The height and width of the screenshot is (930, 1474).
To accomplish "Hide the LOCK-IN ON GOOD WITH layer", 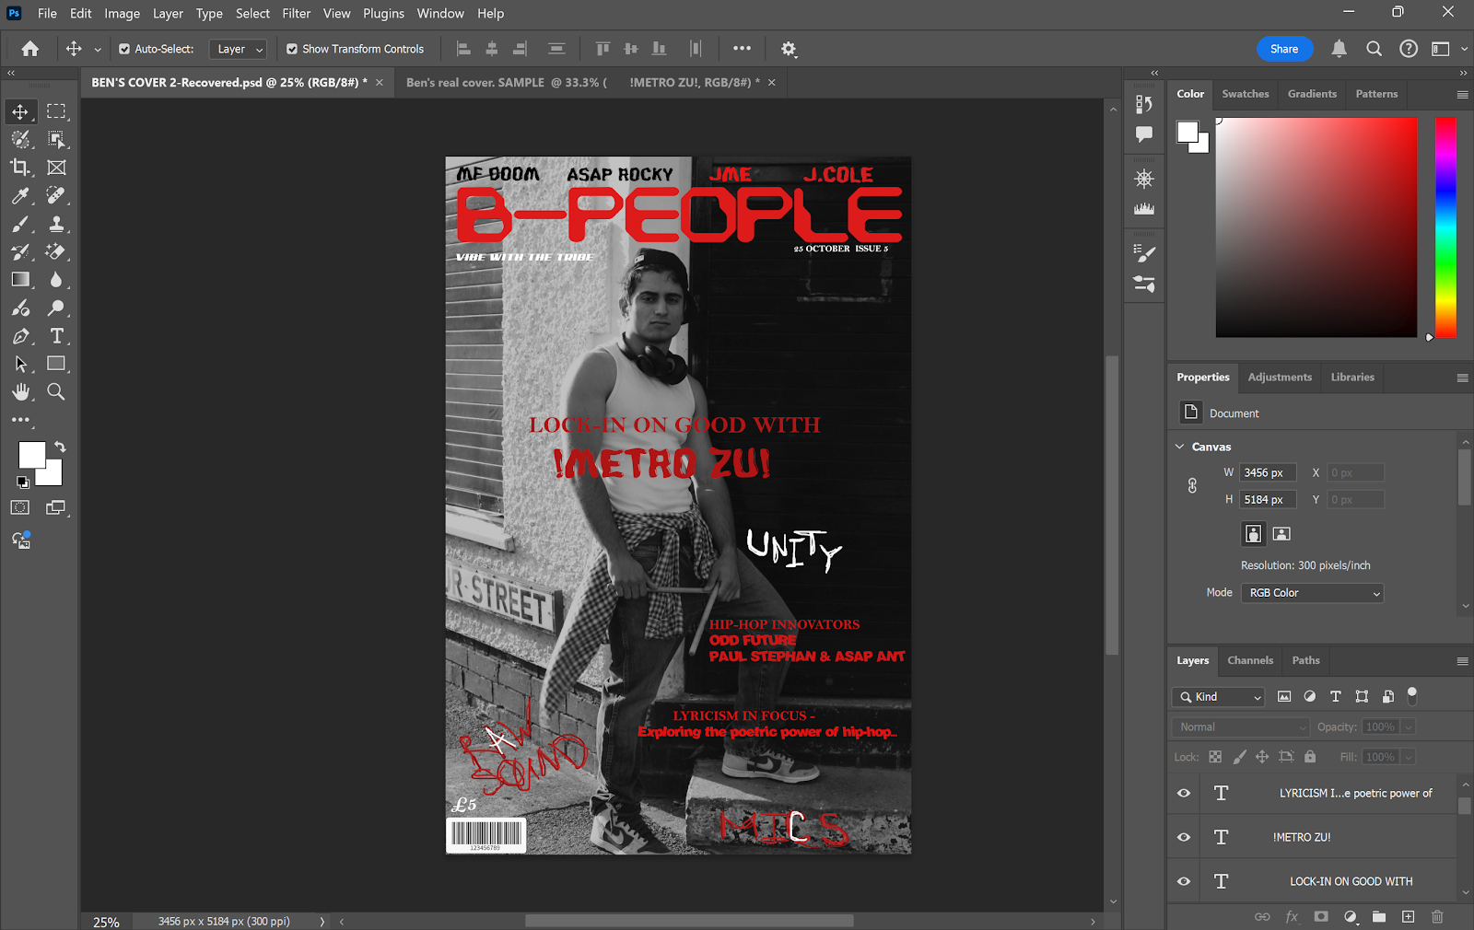I will [1184, 881].
